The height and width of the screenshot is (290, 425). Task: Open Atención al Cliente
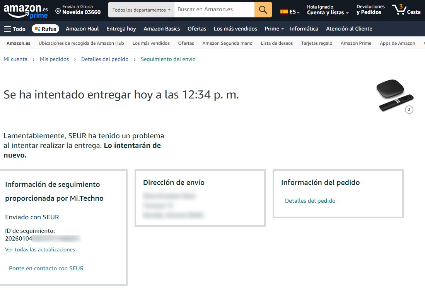[x=349, y=29]
